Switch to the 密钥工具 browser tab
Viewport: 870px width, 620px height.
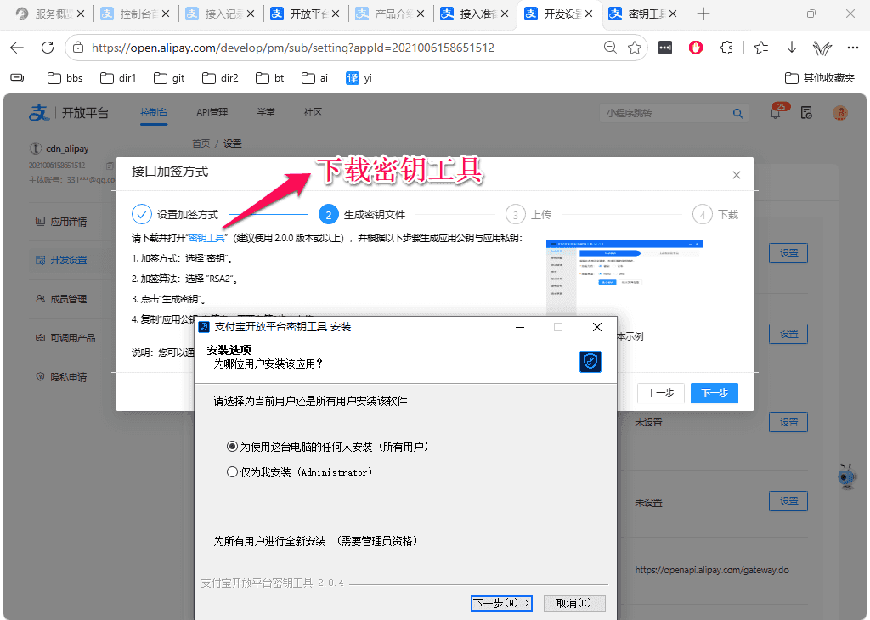click(x=644, y=14)
